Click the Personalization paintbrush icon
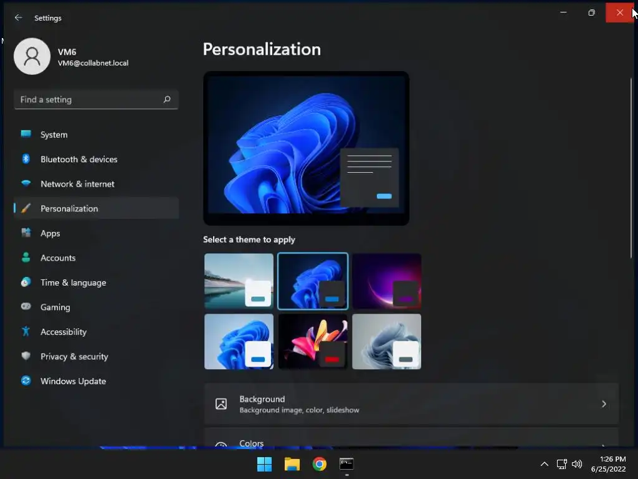Screen dimensions: 638x479 (x=26, y=208)
